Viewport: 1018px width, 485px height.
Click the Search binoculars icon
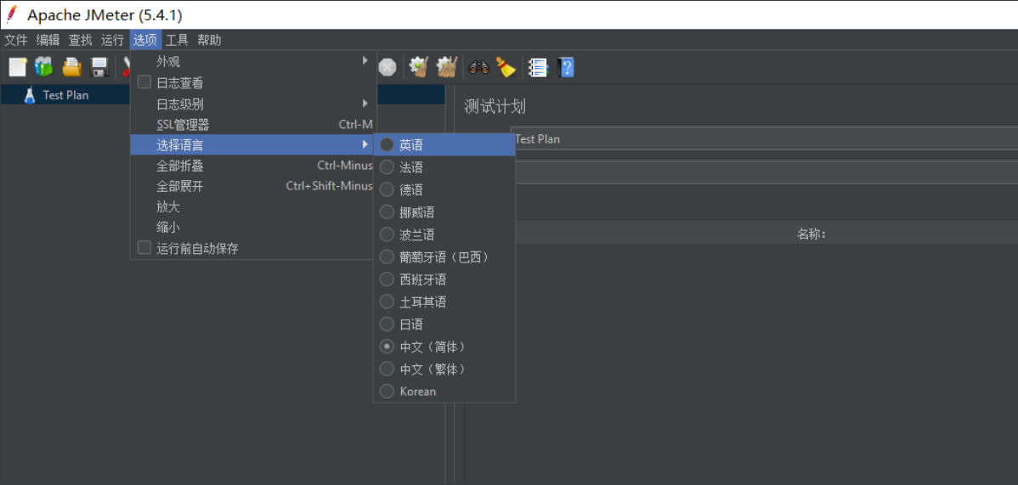pyautogui.click(x=478, y=67)
